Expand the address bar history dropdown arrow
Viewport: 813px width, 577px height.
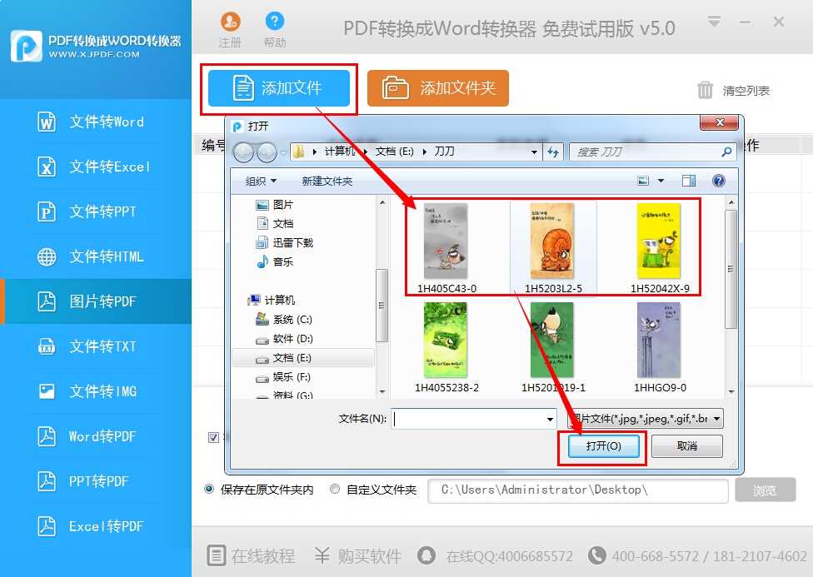pyautogui.click(x=534, y=152)
